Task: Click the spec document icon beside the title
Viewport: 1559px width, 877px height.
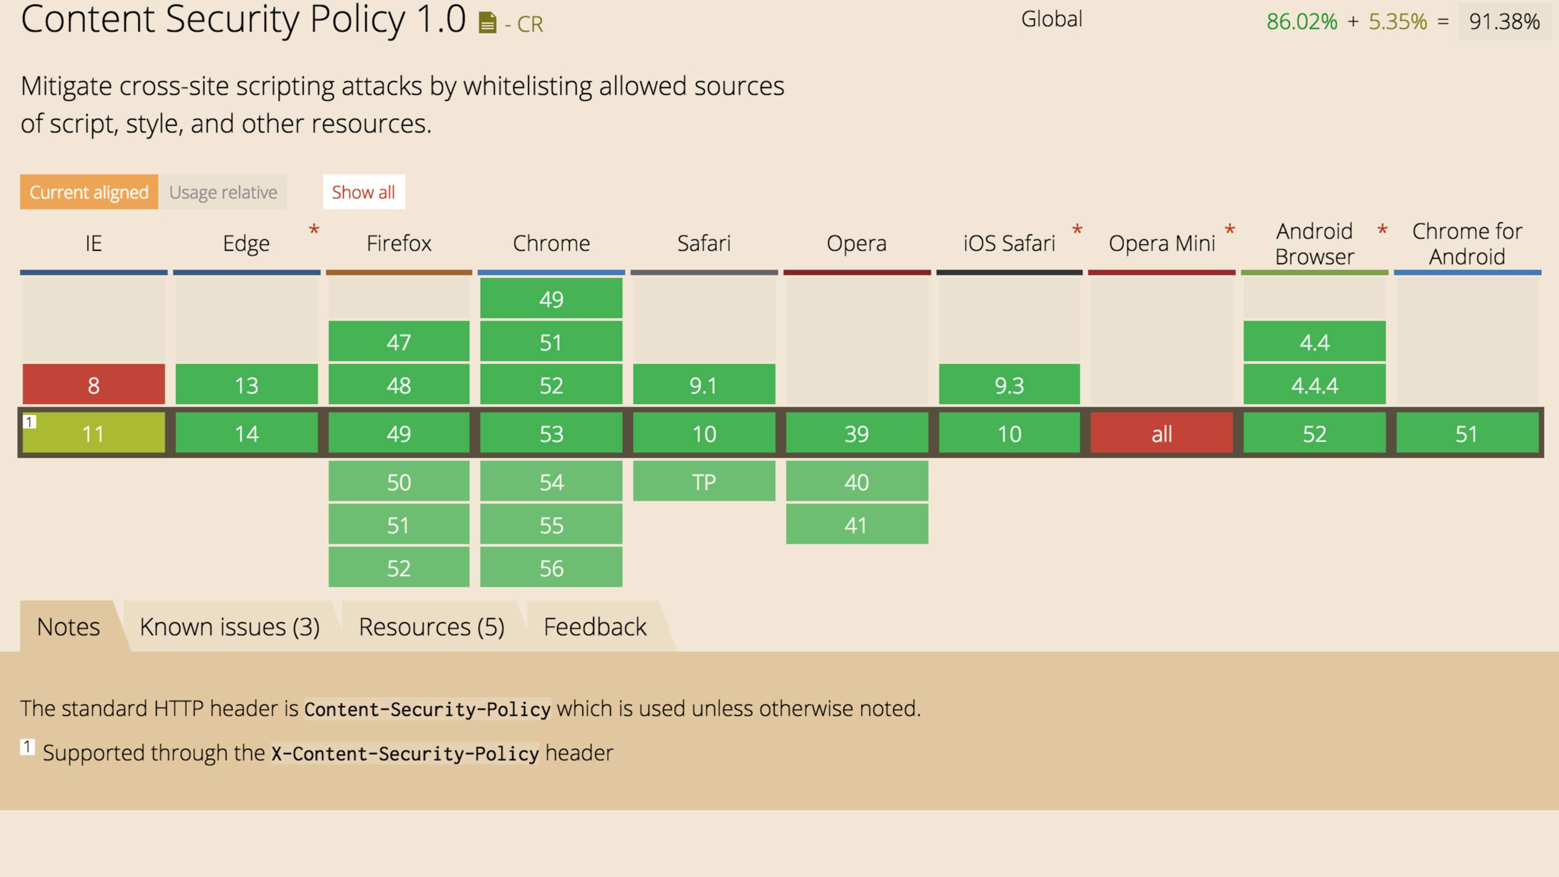Action: click(487, 23)
